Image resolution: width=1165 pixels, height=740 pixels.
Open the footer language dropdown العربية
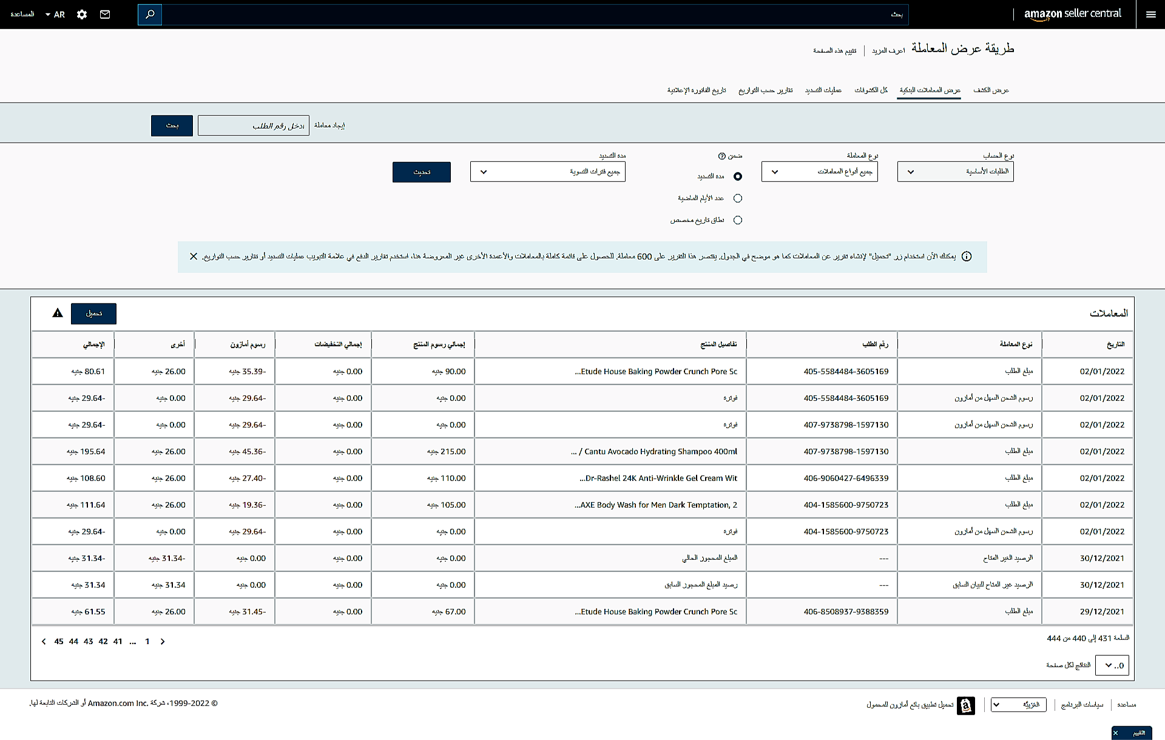coord(1018,705)
